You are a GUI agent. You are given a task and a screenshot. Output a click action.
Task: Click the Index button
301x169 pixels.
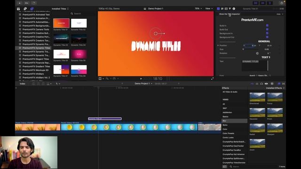coord(23,84)
